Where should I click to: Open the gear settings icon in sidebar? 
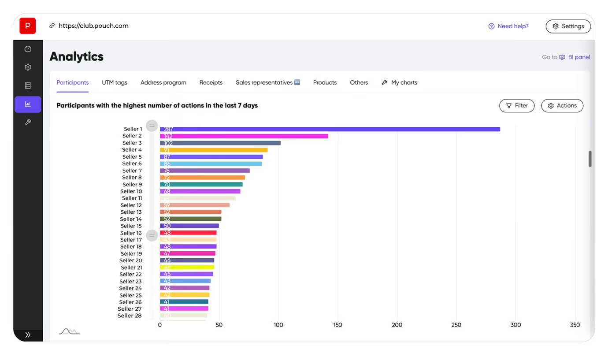(x=28, y=67)
